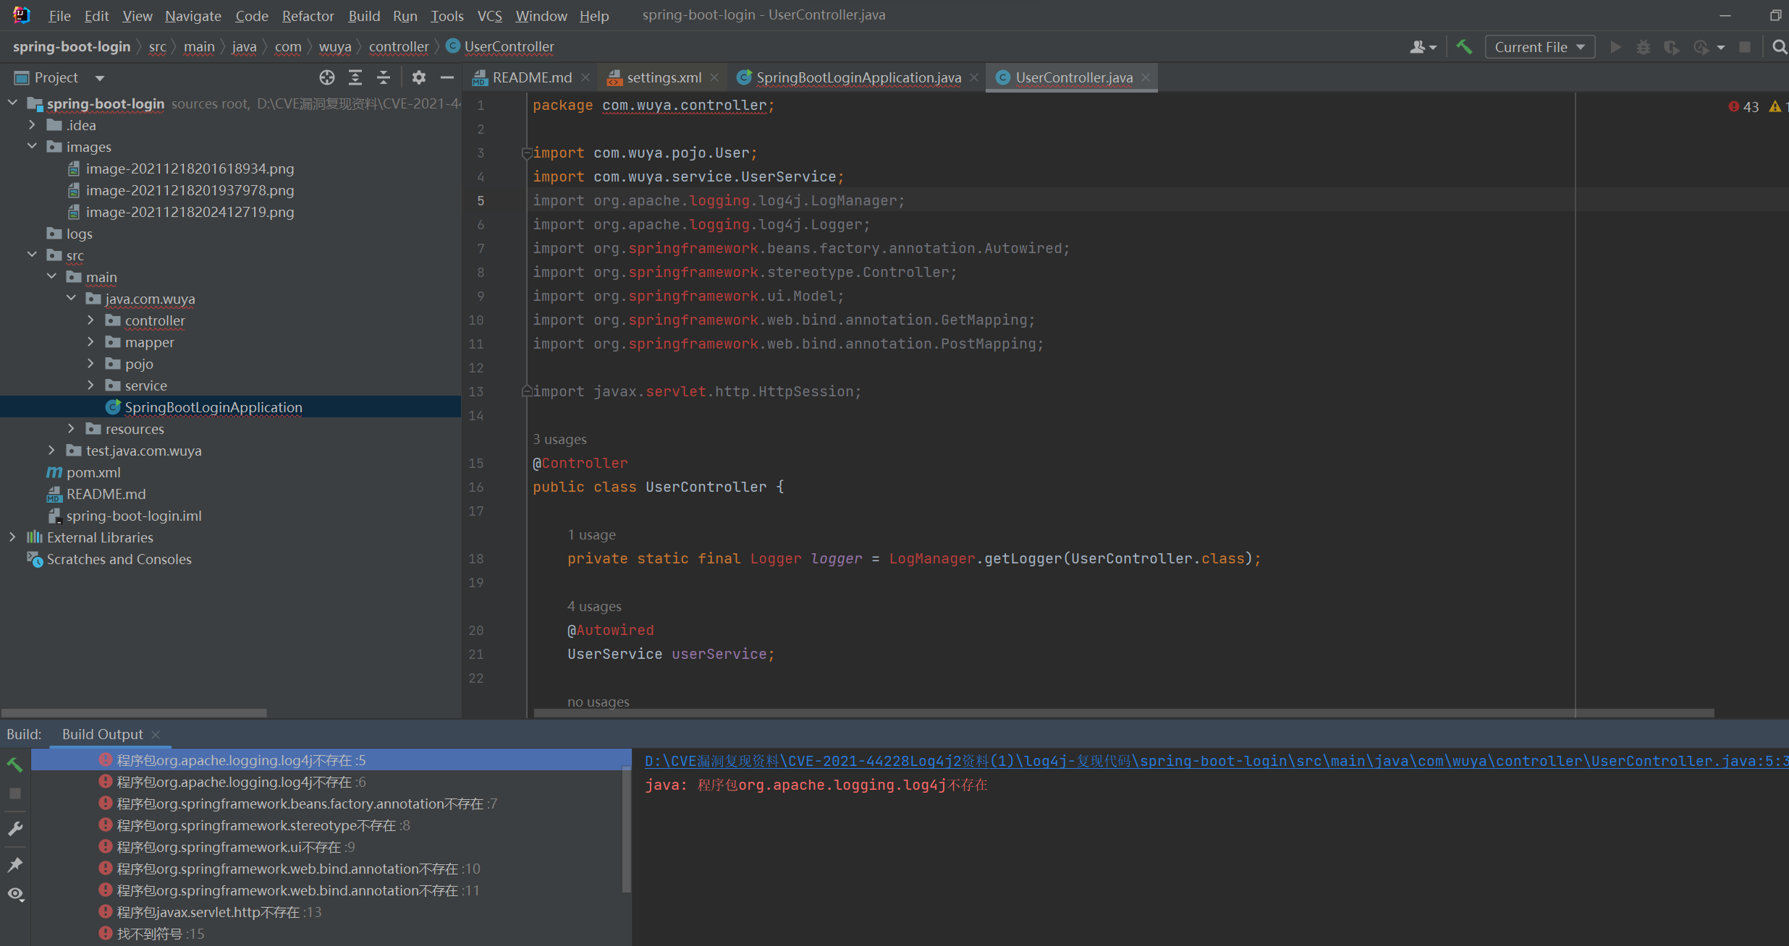
Task: Click the IntelliJ IDEA logo icon
Action: point(22,15)
